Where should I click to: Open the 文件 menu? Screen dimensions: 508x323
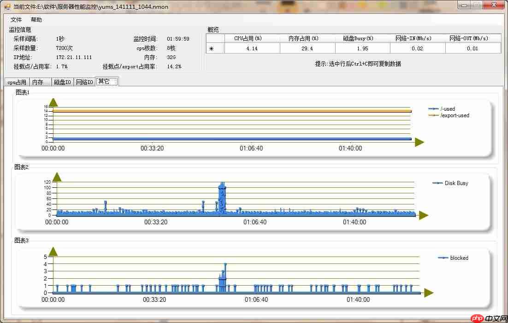(15, 19)
